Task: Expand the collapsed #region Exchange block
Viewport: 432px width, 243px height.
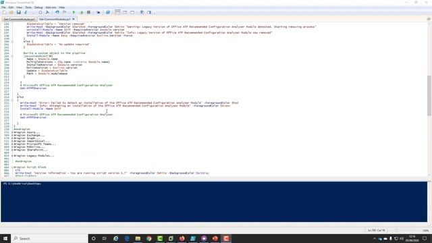Action: 12,135
